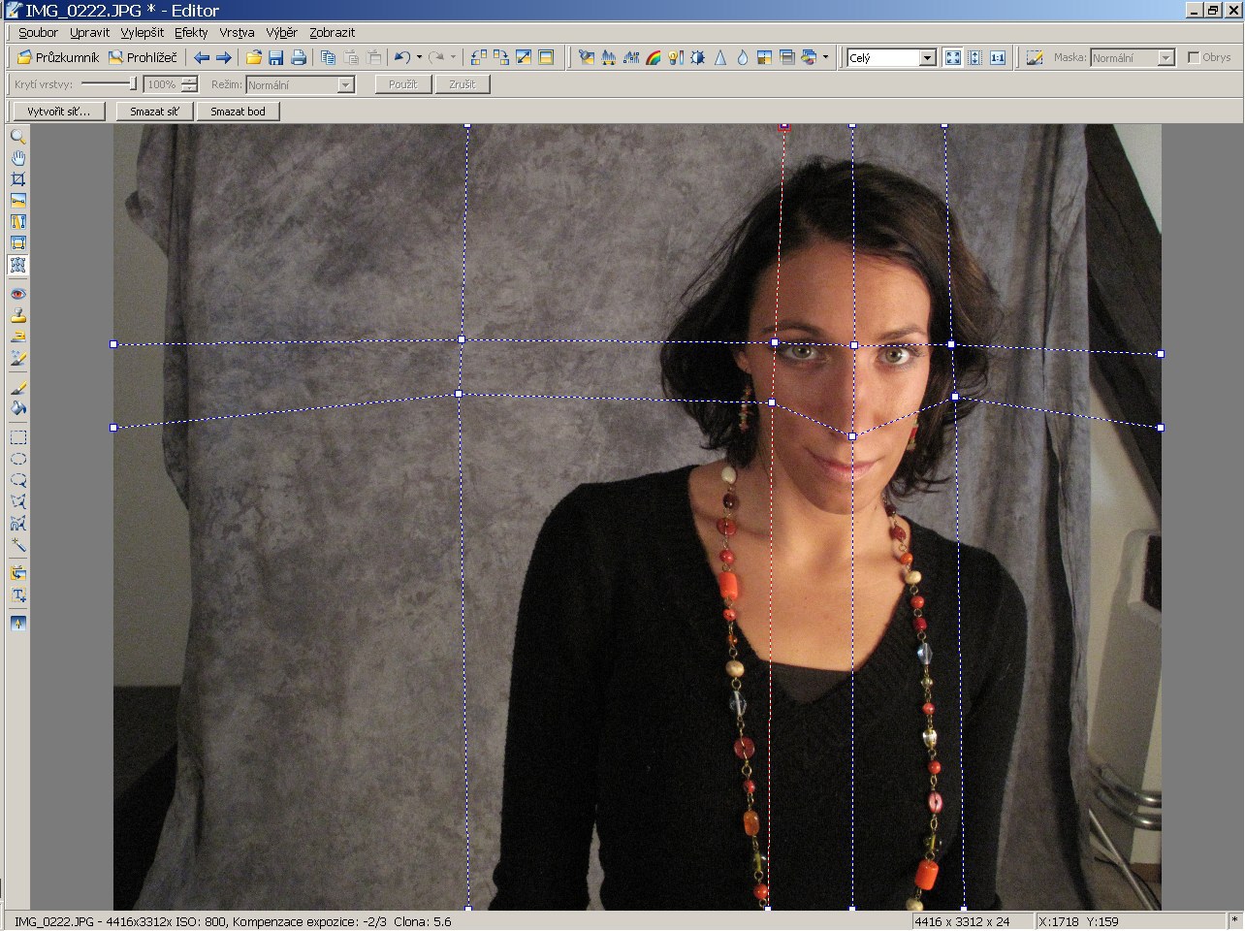The height and width of the screenshot is (931, 1245).
Task: Activate the Paint bucket fill tool
Action: coord(17,408)
